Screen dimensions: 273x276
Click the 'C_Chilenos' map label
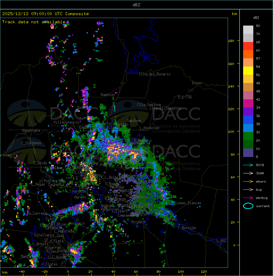31,143
